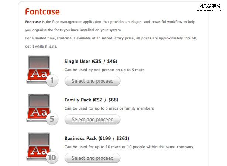
Task: Click the Business Pack Fontcase laptop icon
Action: tap(38, 146)
